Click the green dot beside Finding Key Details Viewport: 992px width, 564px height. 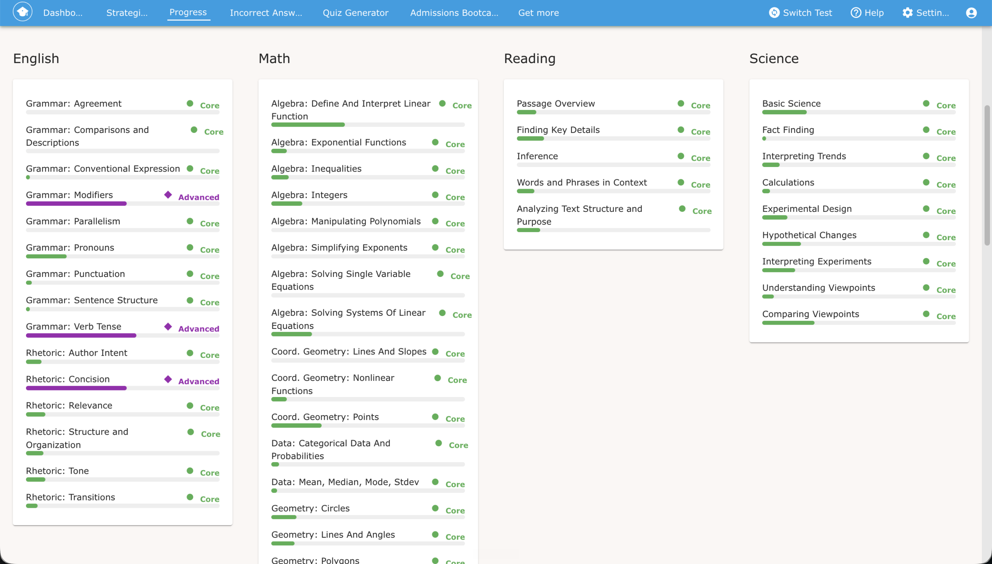pos(681,130)
